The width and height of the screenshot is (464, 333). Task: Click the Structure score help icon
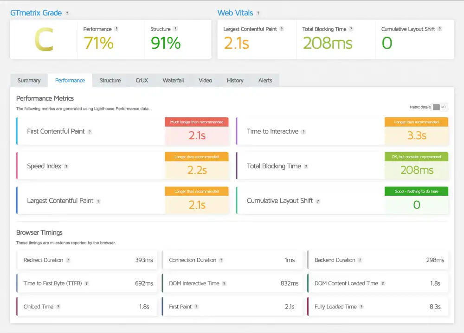pos(175,29)
